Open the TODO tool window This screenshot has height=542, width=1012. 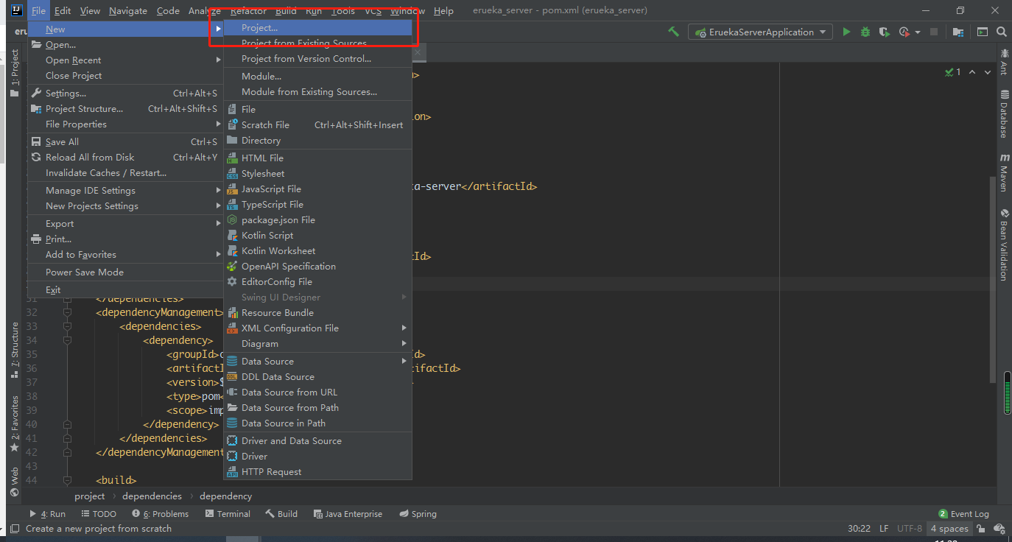tap(99, 514)
